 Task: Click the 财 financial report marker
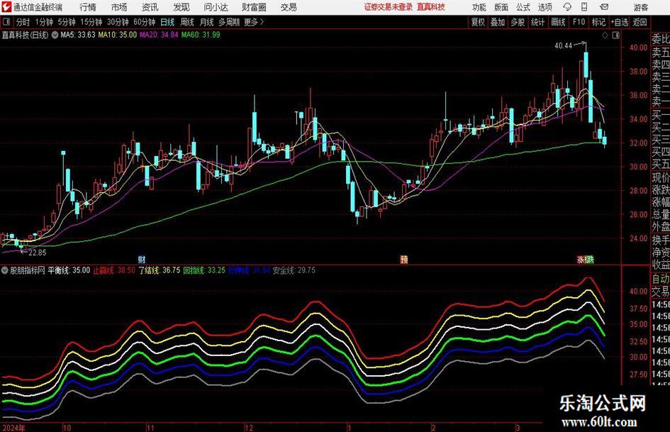142,259
